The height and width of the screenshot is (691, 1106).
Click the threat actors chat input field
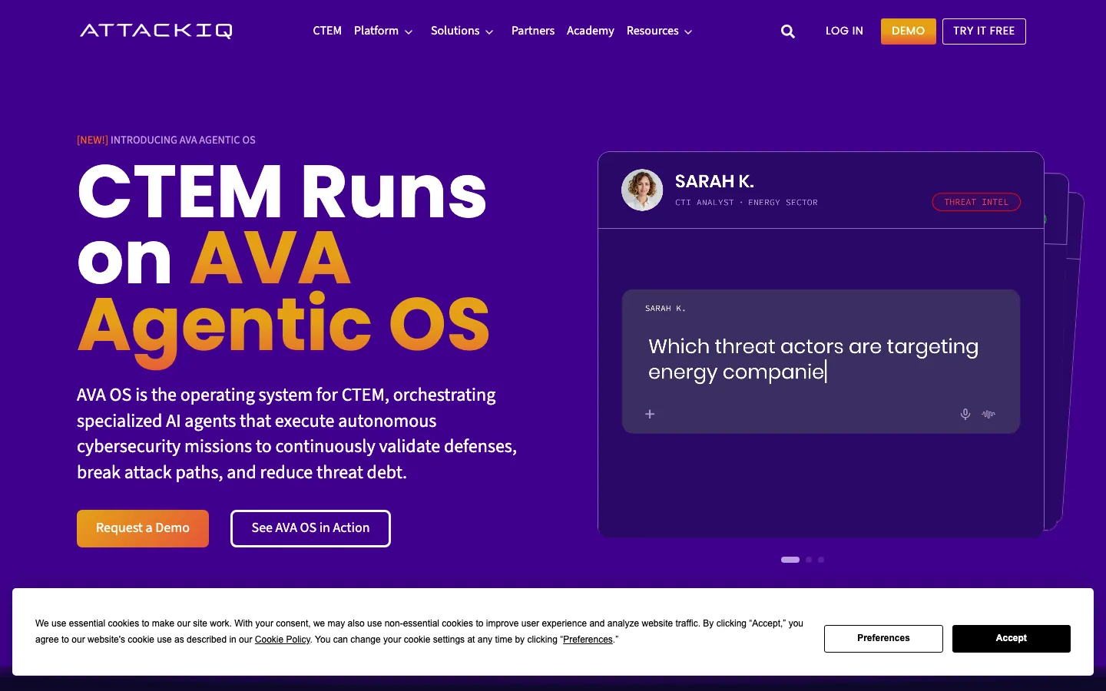pos(821,361)
